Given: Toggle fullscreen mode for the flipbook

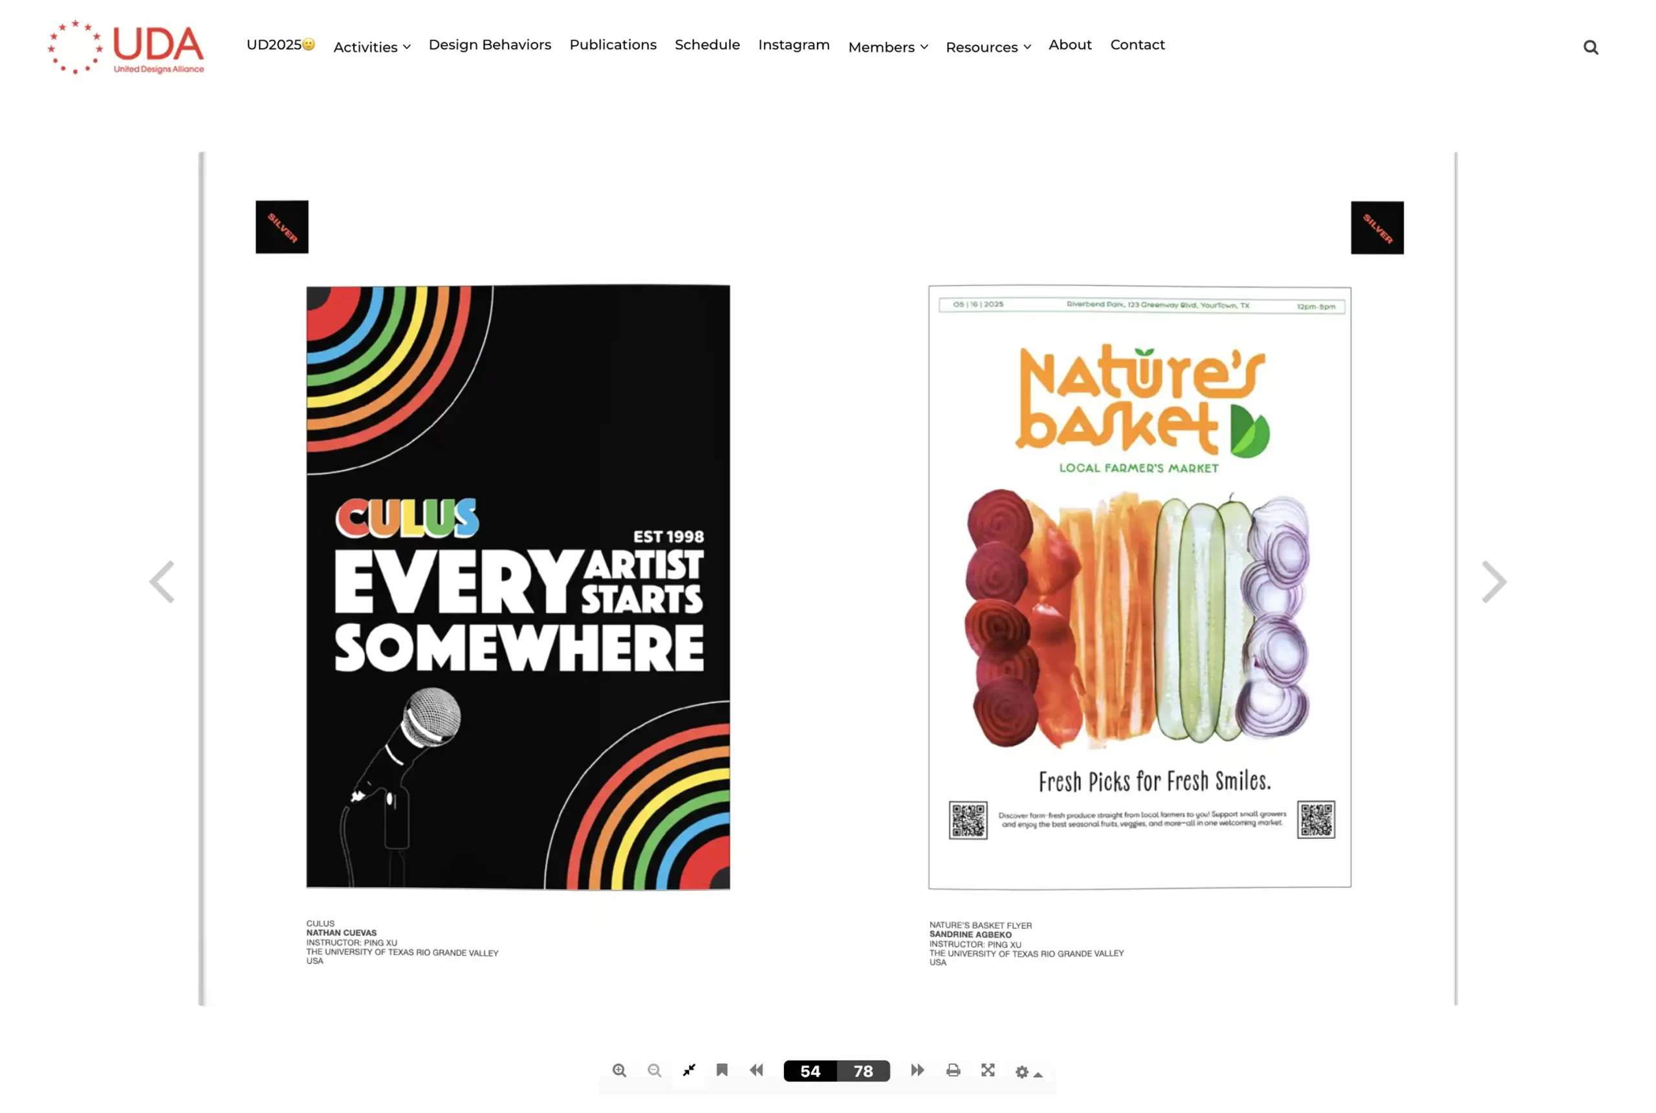Looking at the screenshot, I should click(988, 1070).
